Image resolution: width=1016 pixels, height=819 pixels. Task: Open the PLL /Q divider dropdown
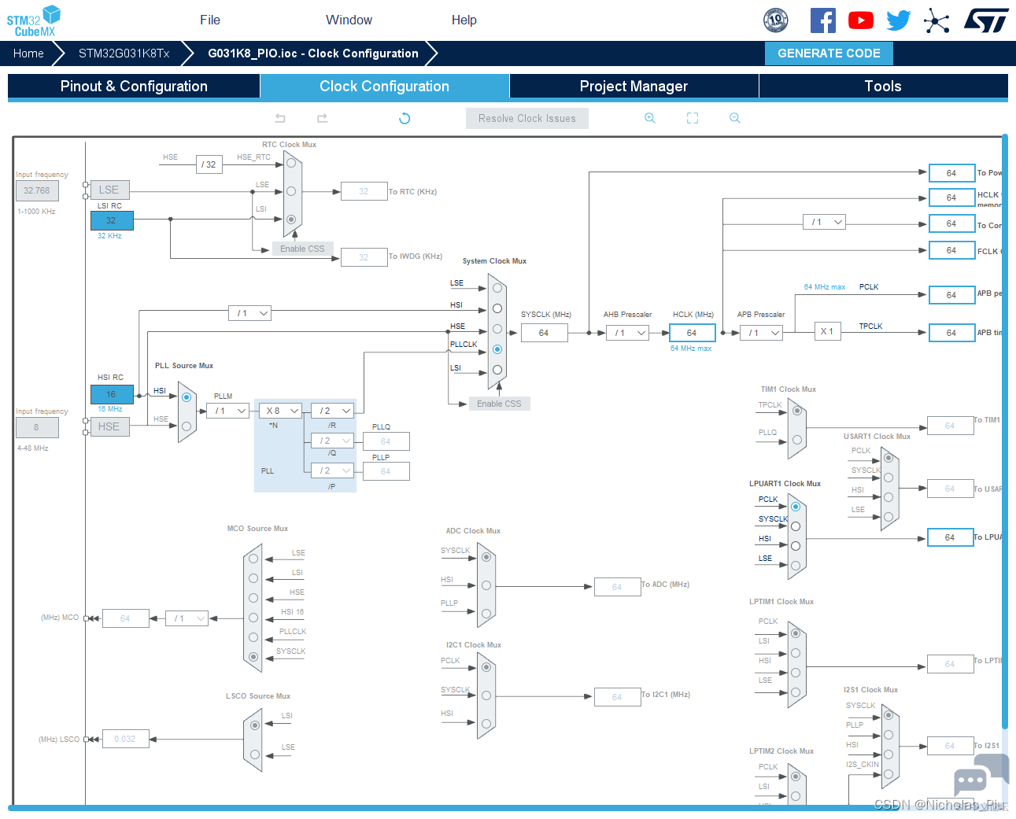point(333,441)
